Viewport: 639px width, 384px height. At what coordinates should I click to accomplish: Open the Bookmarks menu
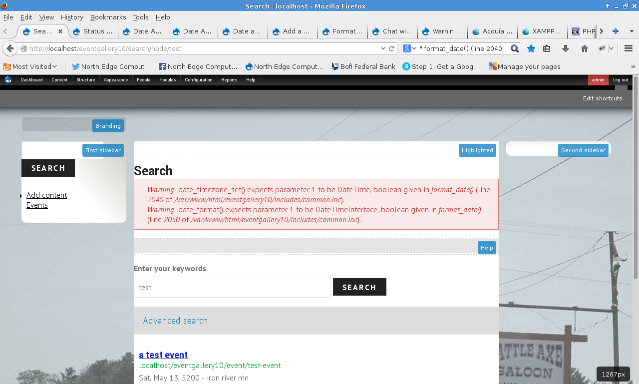(108, 17)
